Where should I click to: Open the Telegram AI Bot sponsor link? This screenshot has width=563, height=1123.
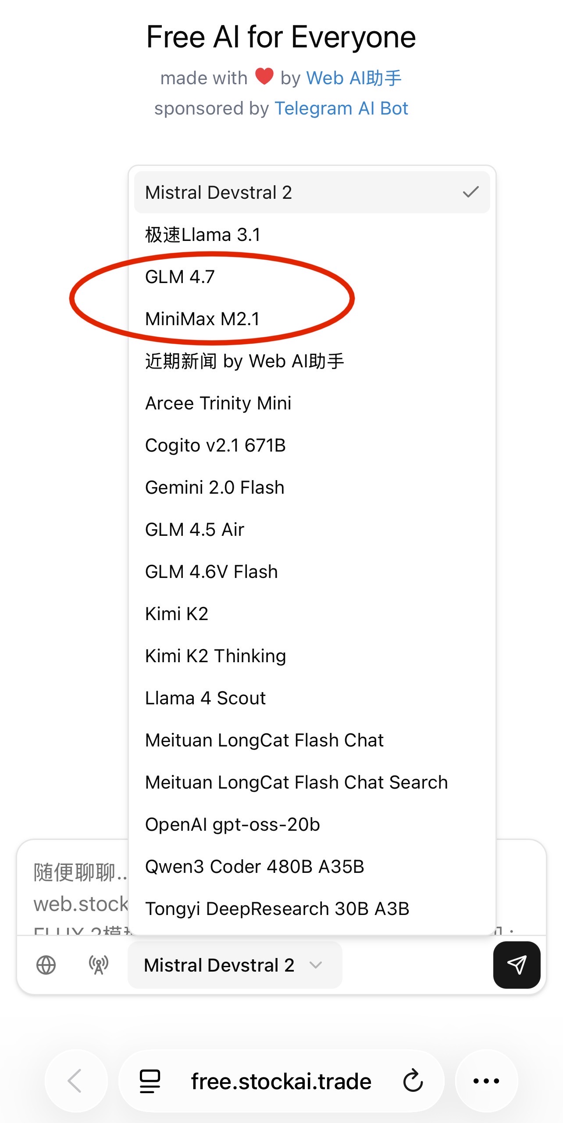[341, 108]
